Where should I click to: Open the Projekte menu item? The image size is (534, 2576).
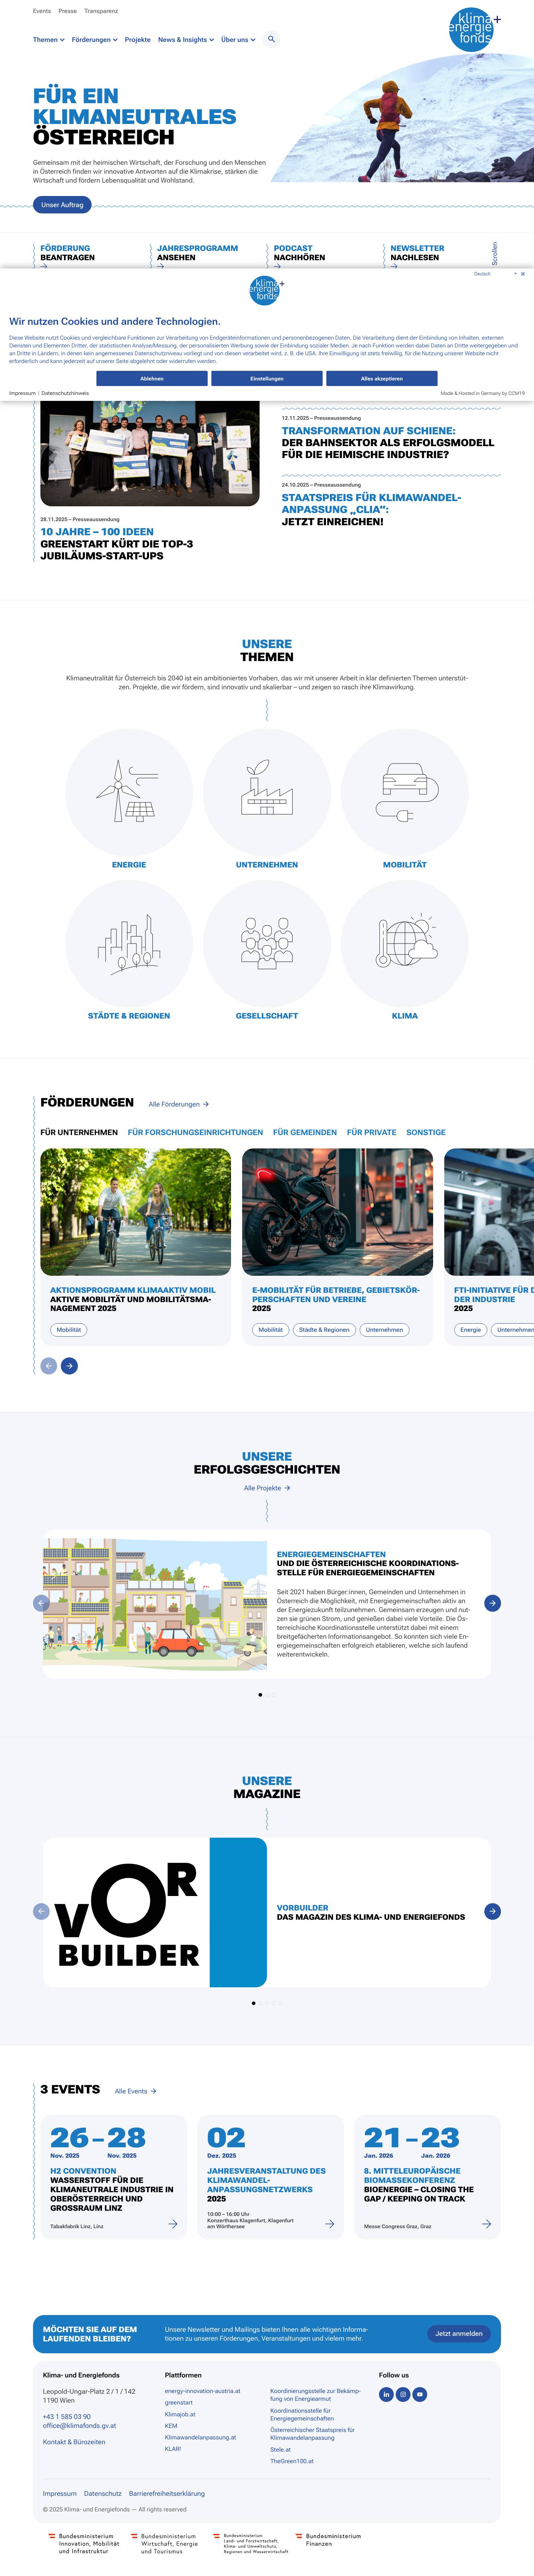click(x=138, y=40)
